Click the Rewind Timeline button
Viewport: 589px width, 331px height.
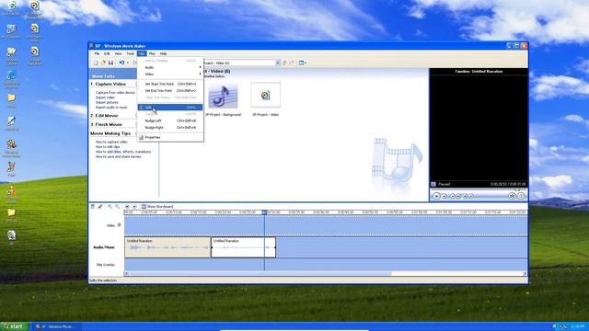tap(127, 207)
